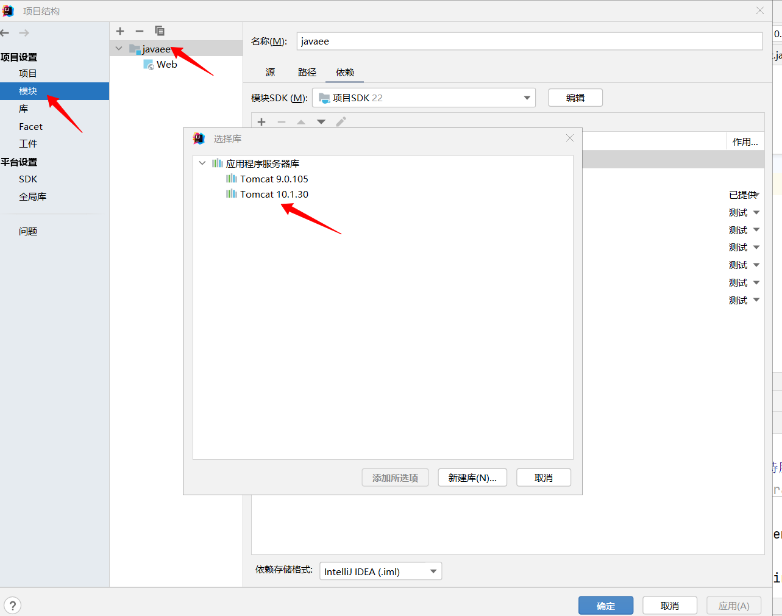Remove selected module with minus icon
Image resolution: width=782 pixels, height=616 pixels.
pos(140,31)
